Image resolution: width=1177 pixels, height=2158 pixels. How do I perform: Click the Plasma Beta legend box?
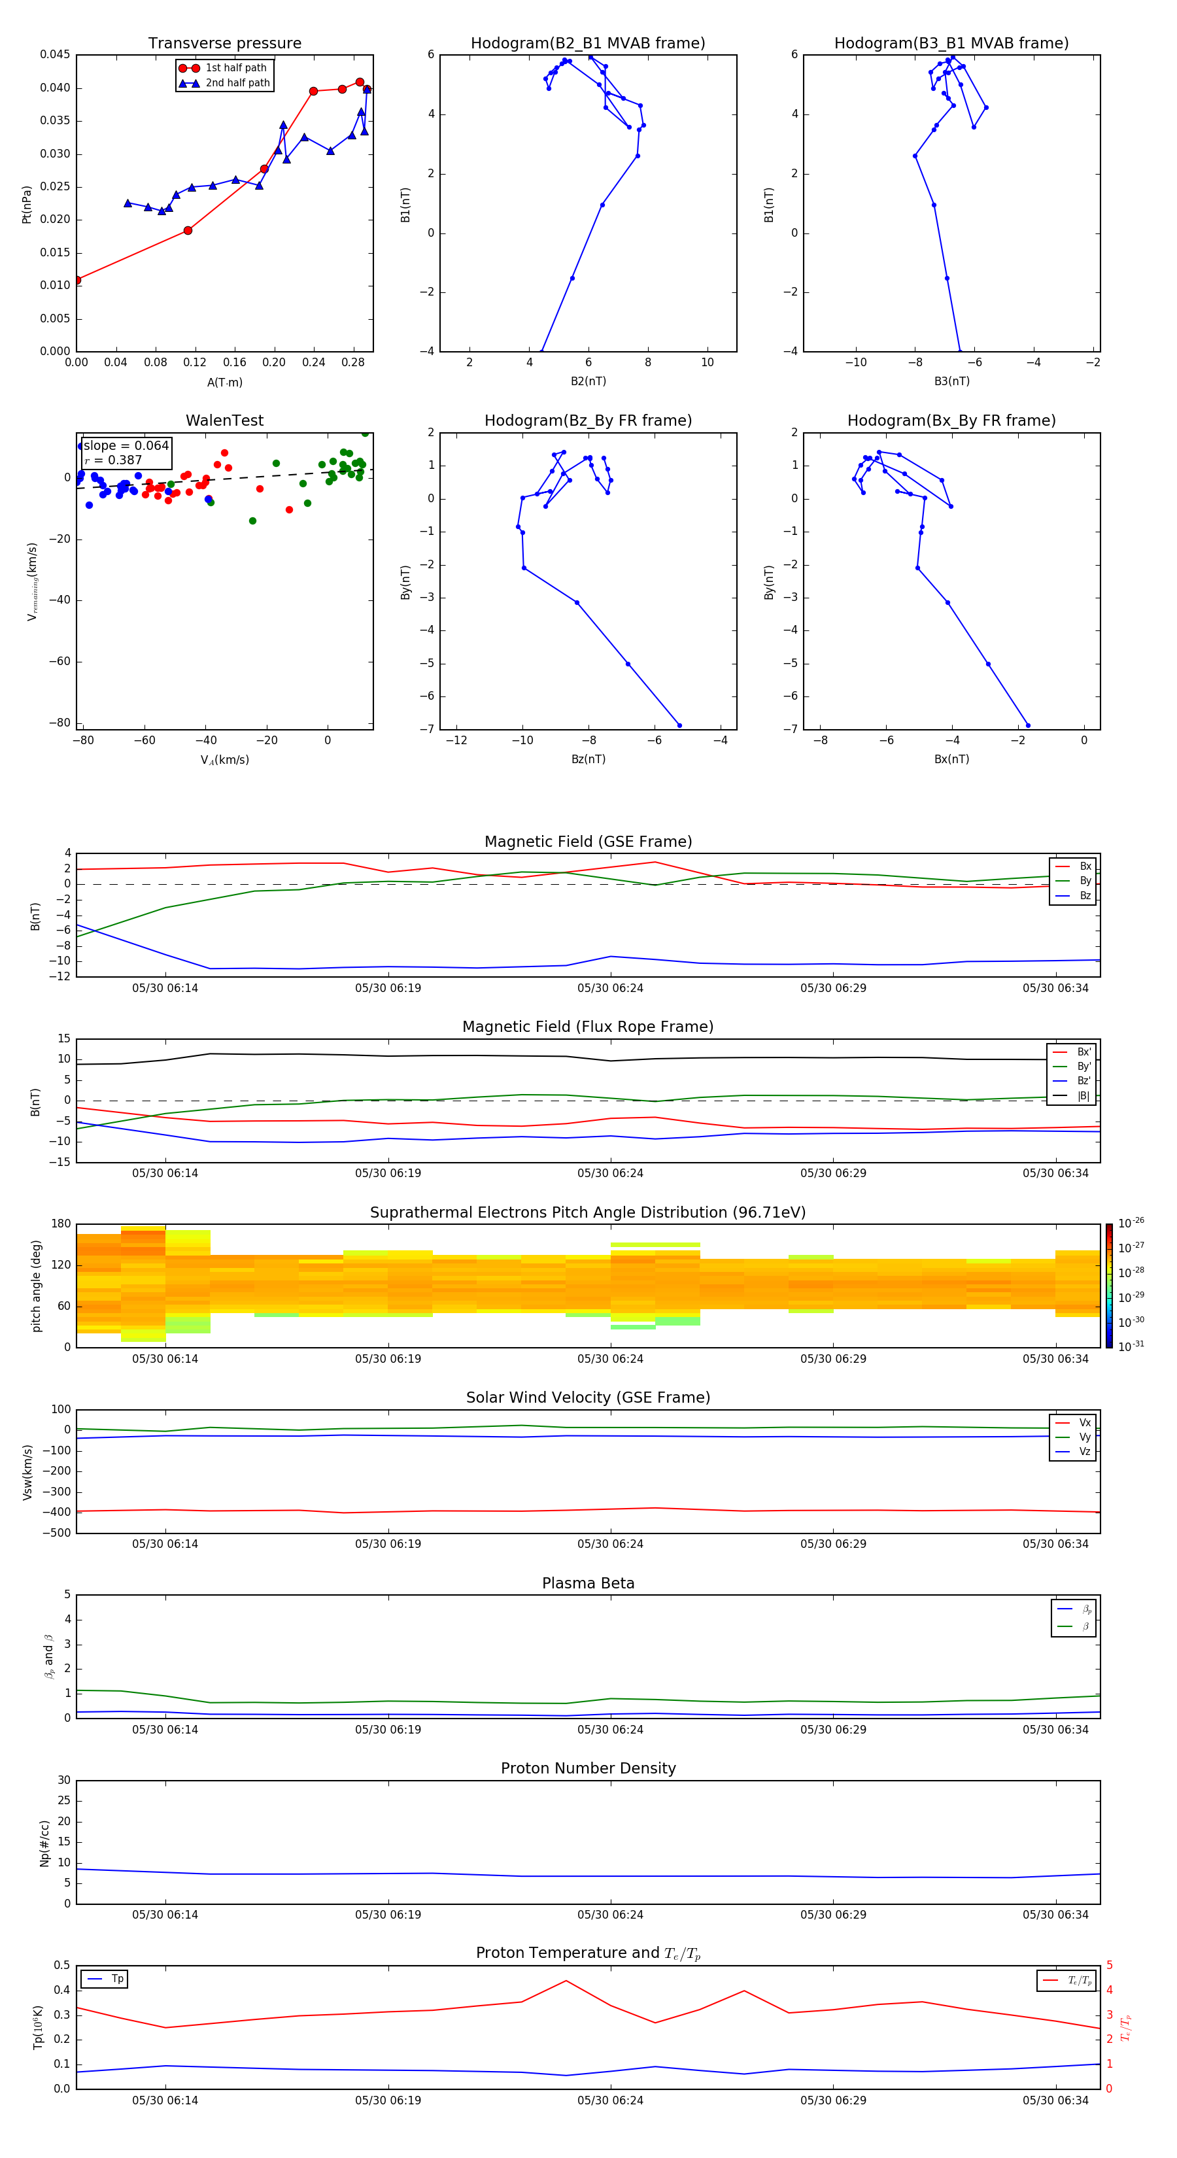point(1073,1618)
